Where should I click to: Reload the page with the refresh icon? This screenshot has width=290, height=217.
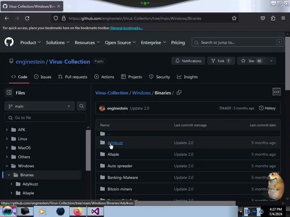point(27,18)
